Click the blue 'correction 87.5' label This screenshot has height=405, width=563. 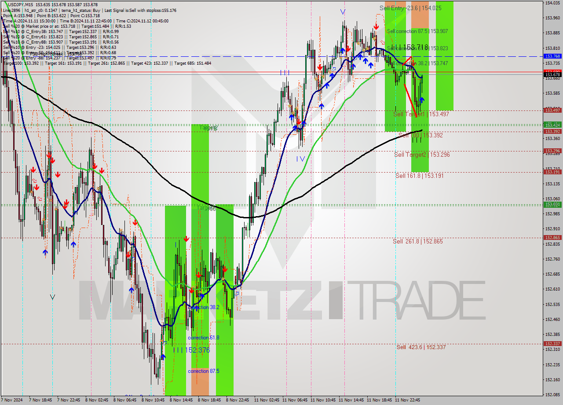(203, 371)
